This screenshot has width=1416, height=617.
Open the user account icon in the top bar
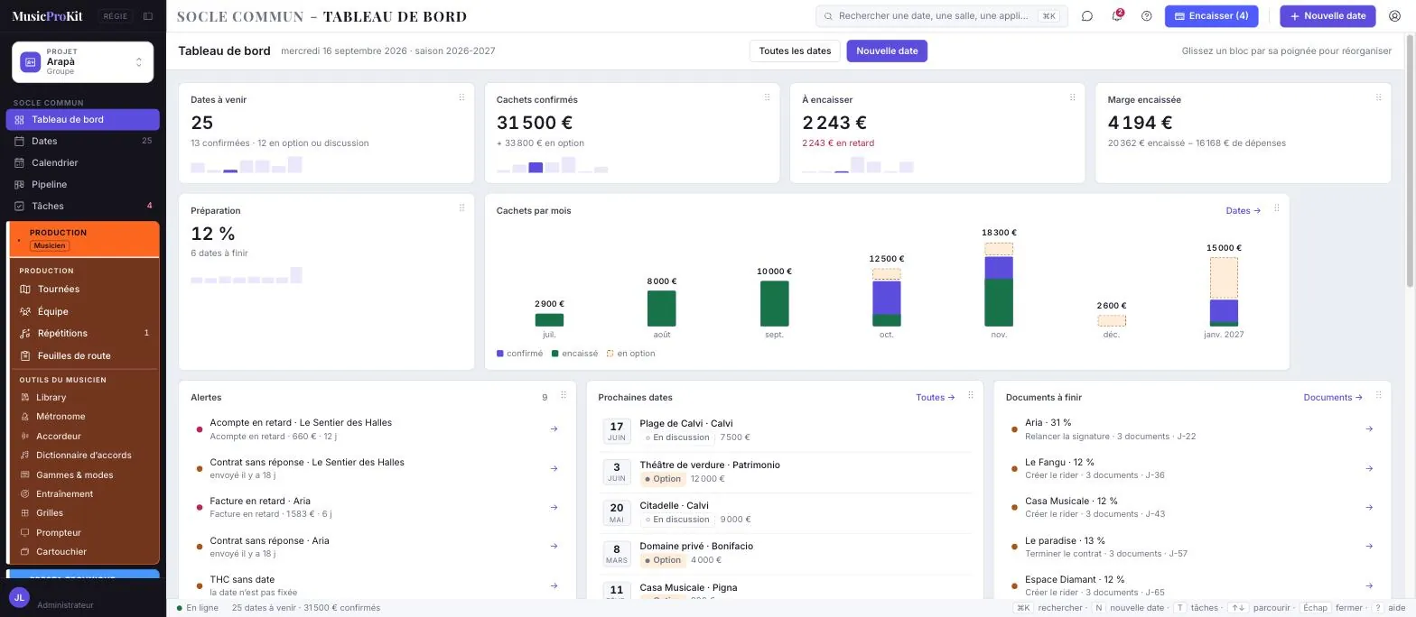[x=1394, y=16]
